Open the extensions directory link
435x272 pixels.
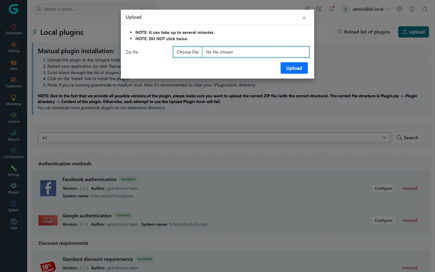146,108
